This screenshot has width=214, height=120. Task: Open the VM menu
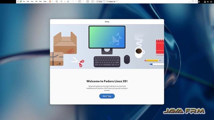[36, 1]
